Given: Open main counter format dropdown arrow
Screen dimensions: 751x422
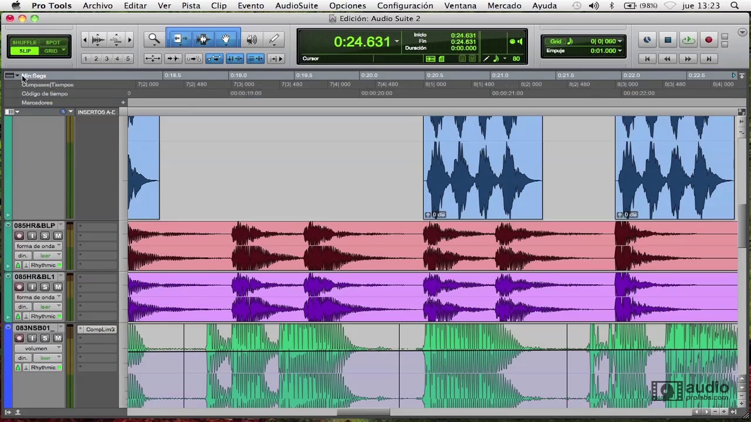Looking at the screenshot, I should (x=397, y=41).
